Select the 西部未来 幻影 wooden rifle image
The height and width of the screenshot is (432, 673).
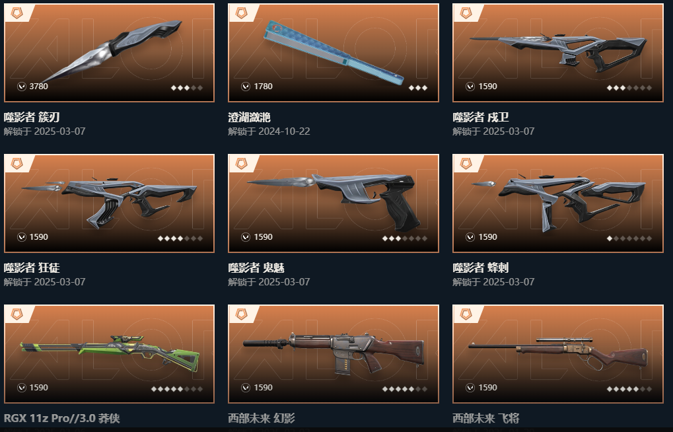point(334,353)
